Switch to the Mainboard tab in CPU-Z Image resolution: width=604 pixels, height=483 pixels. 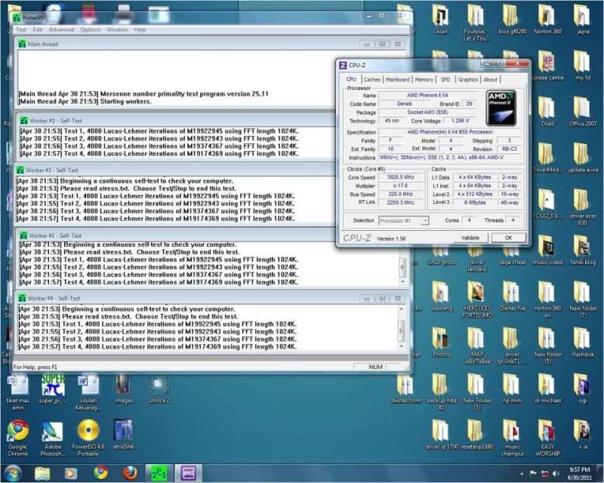click(398, 79)
